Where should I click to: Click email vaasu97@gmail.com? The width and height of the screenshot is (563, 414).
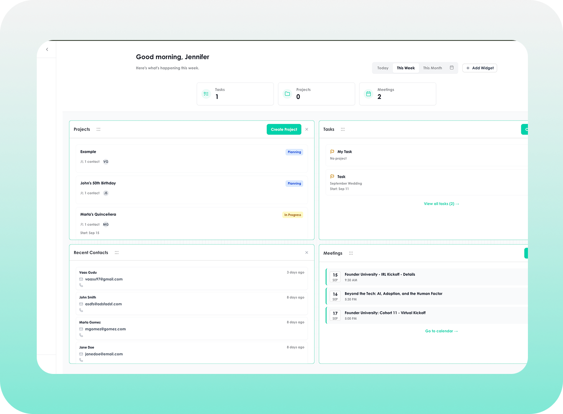click(x=104, y=279)
